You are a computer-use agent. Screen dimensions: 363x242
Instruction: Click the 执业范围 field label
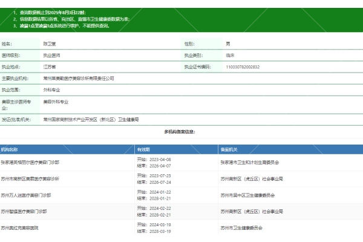coord(11,90)
